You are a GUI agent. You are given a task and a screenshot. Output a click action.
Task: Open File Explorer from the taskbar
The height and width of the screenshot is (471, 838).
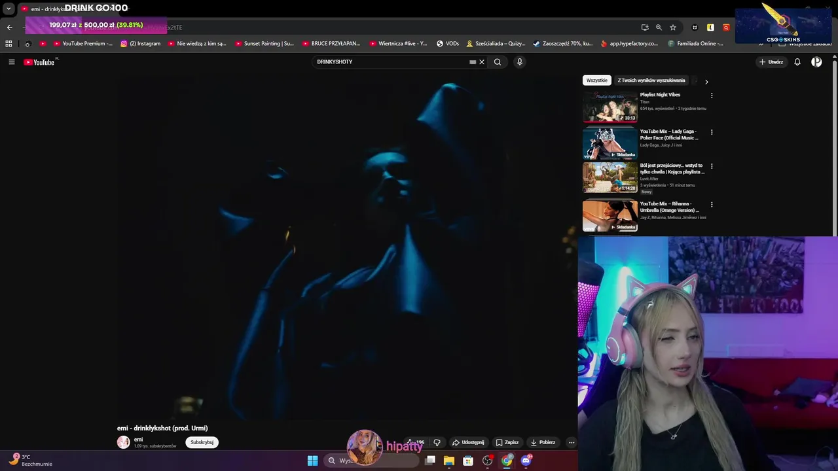coord(449,461)
